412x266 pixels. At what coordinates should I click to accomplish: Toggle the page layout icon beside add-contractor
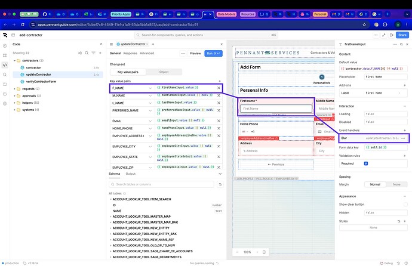pyautogui.click(x=13, y=35)
